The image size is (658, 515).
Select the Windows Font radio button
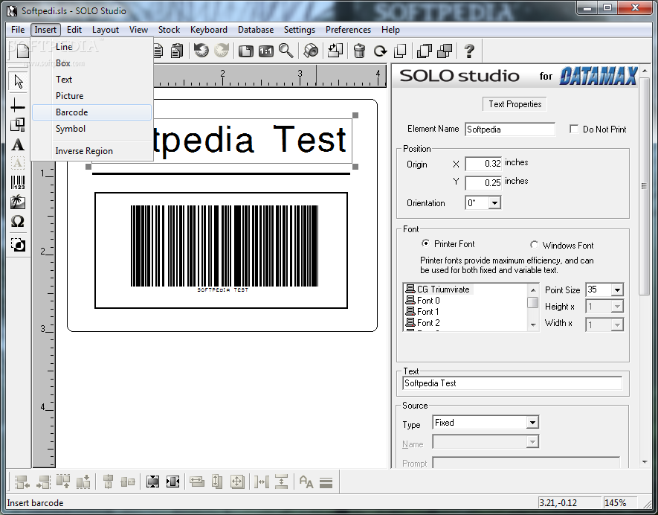534,245
